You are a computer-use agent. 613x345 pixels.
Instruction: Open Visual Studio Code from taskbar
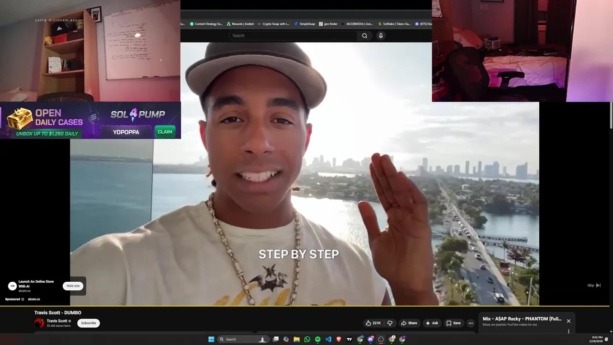[x=328, y=339]
